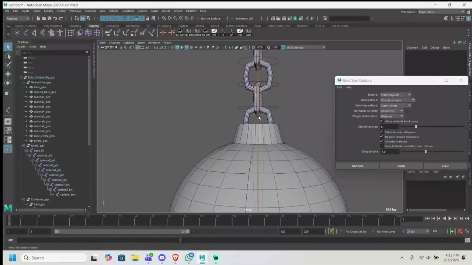This screenshot has width=472, height=265.
Task: Select the Lasso tool in toolbox
Action: tap(8, 56)
